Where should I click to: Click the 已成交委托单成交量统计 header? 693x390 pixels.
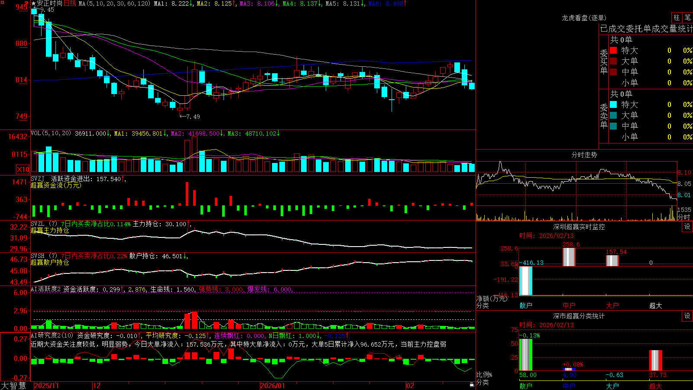click(x=646, y=29)
